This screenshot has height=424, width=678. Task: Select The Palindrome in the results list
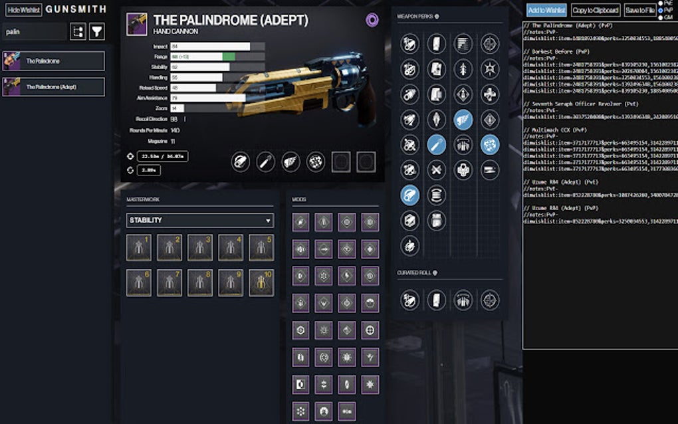(x=54, y=61)
